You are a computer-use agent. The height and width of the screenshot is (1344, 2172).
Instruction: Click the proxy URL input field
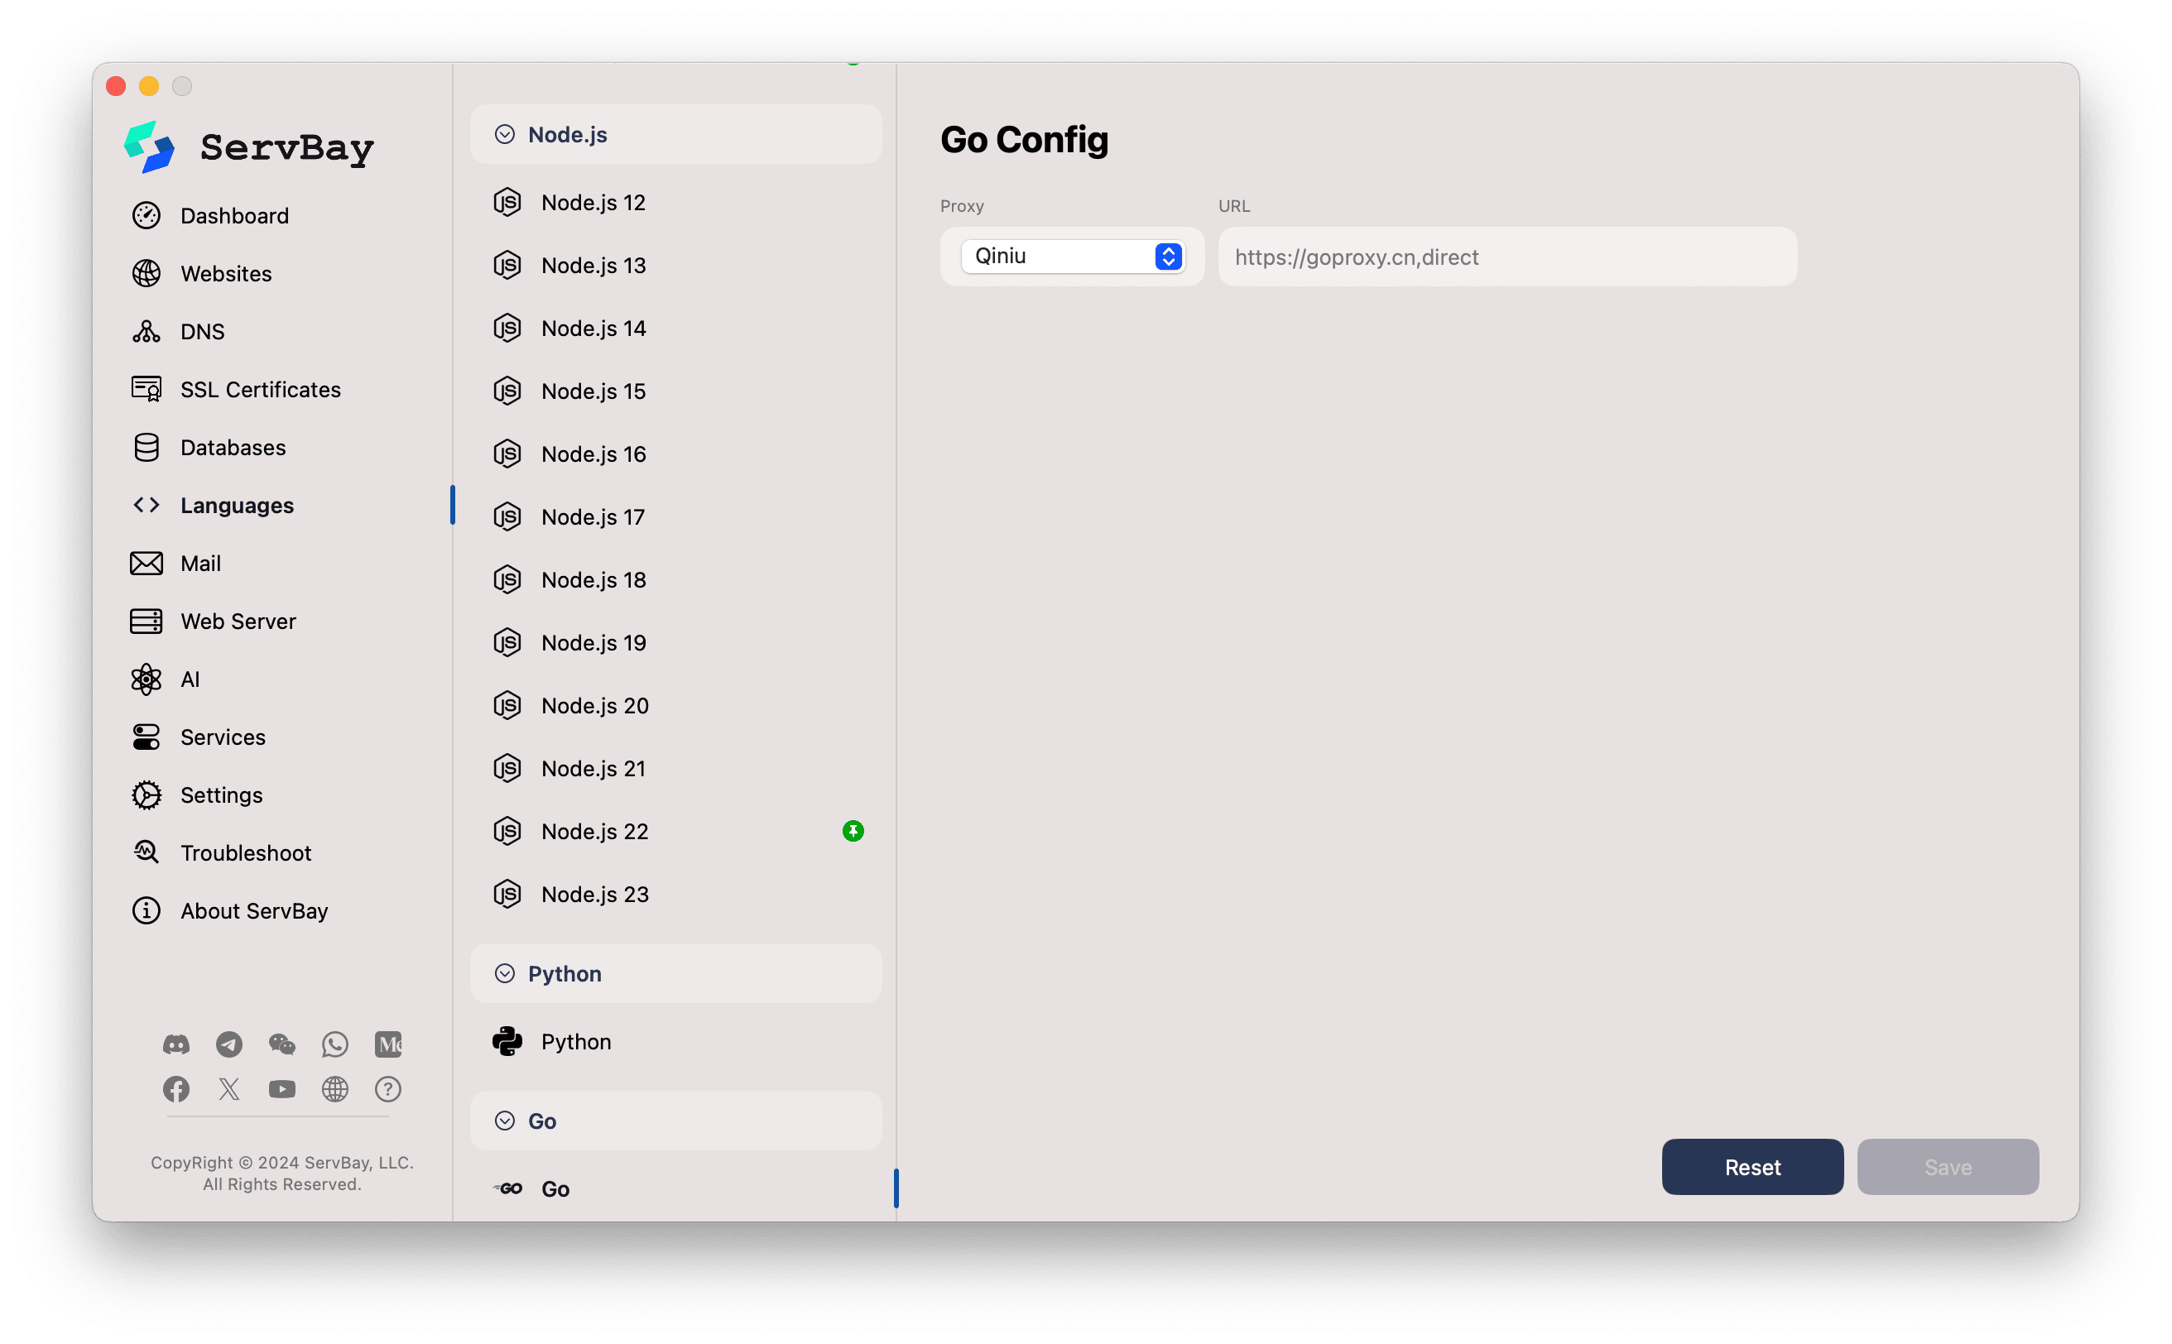[x=1505, y=257]
